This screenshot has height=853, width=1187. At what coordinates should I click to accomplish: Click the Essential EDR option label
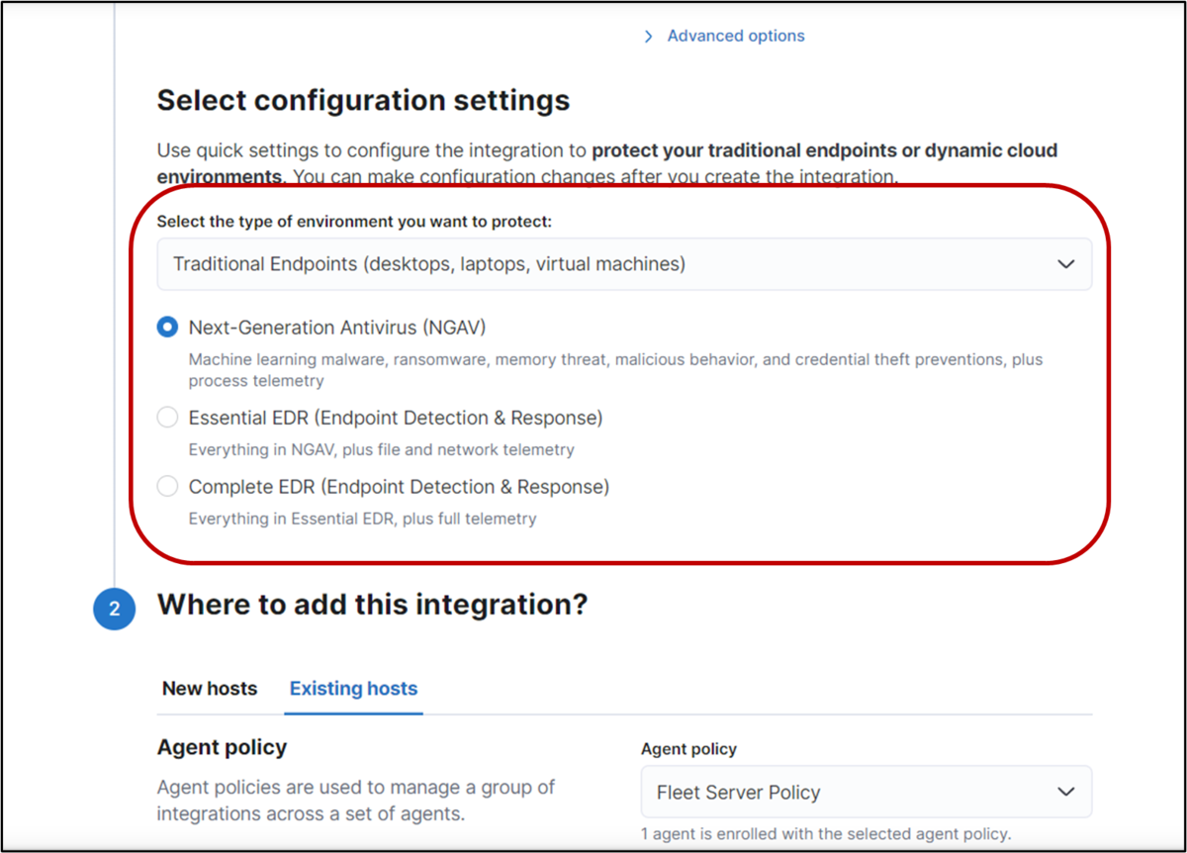click(x=396, y=418)
